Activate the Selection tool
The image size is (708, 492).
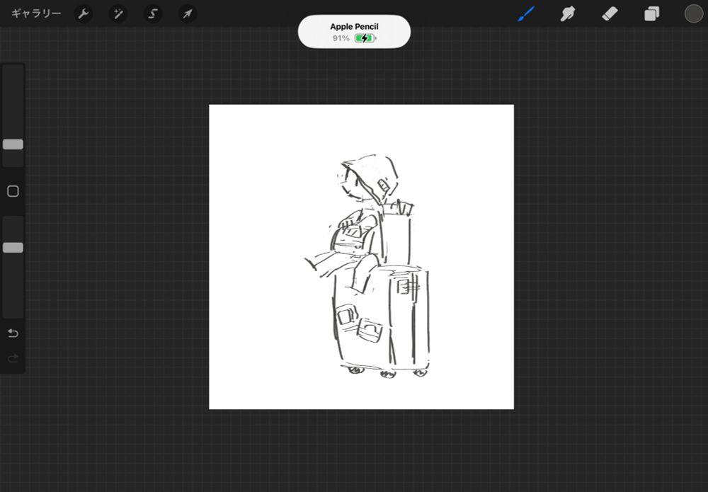(x=153, y=13)
